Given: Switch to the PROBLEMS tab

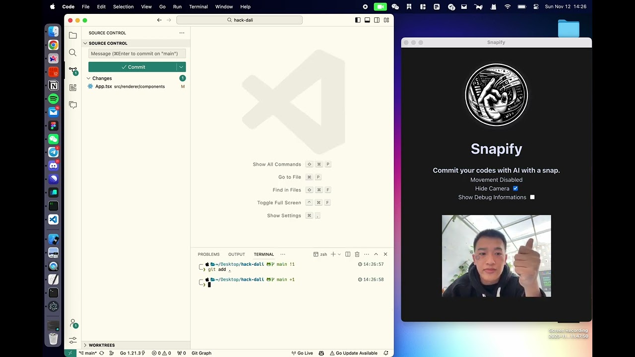Looking at the screenshot, I should pos(208,254).
